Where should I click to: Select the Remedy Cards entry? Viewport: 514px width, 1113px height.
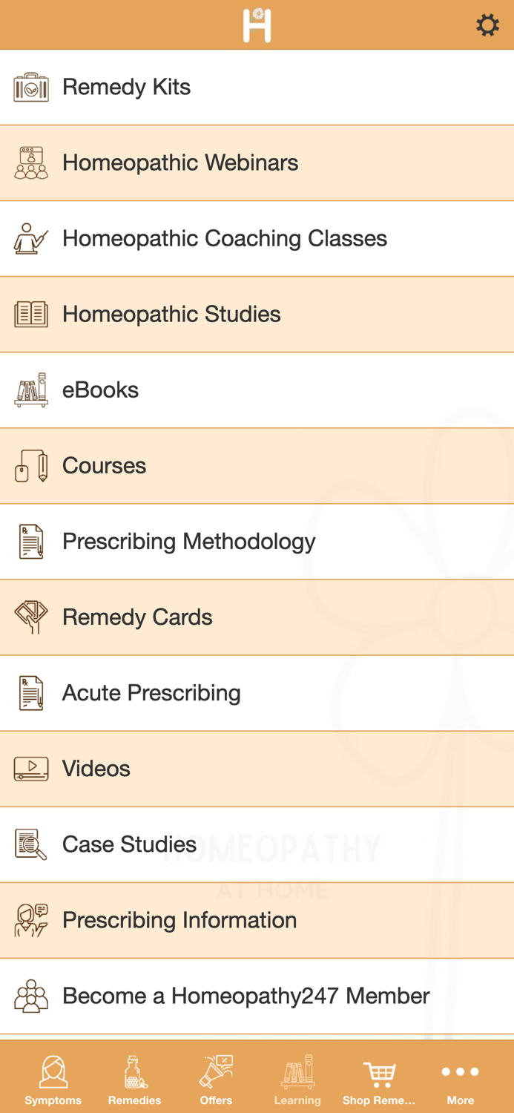click(x=137, y=617)
